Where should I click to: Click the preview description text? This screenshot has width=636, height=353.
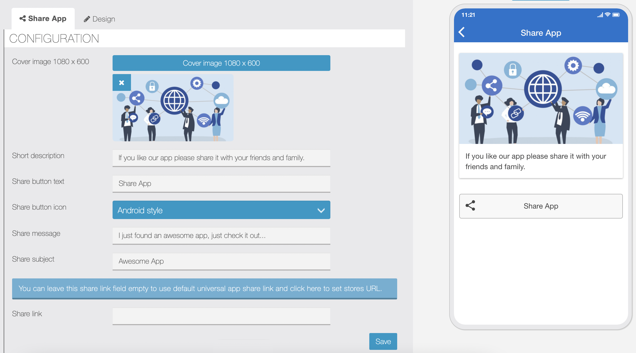pos(536,161)
